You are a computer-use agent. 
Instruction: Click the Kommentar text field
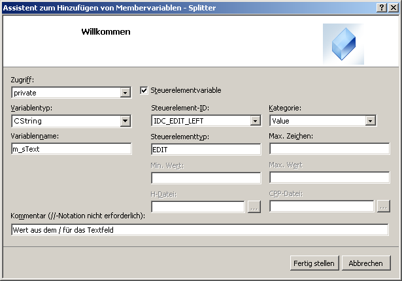(200, 230)
